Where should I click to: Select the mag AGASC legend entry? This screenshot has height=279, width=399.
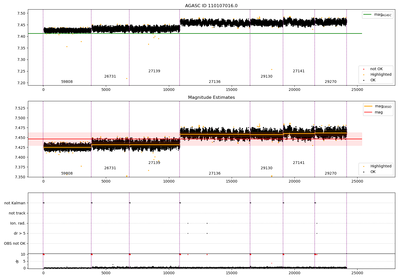(378, 15)
